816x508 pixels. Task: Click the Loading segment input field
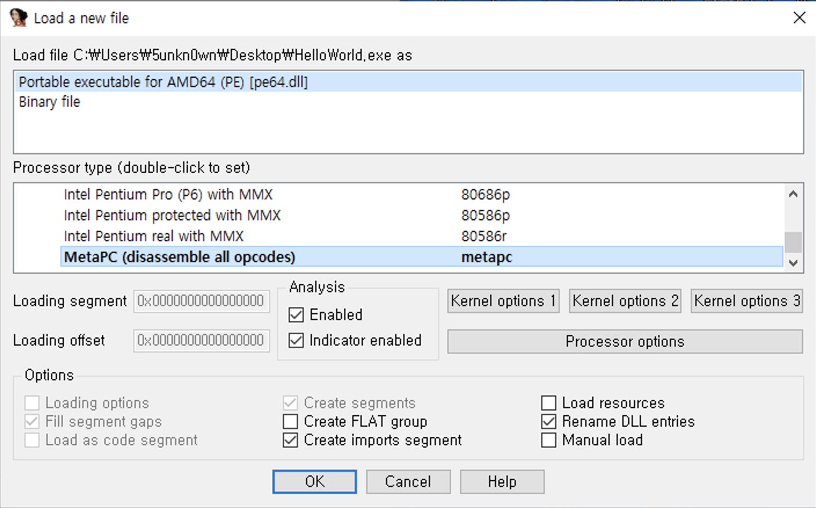tap(202, 302)
